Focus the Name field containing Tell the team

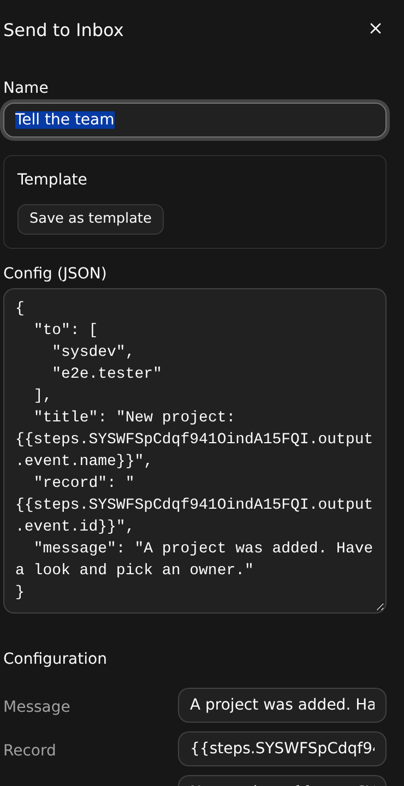(195, 120)
